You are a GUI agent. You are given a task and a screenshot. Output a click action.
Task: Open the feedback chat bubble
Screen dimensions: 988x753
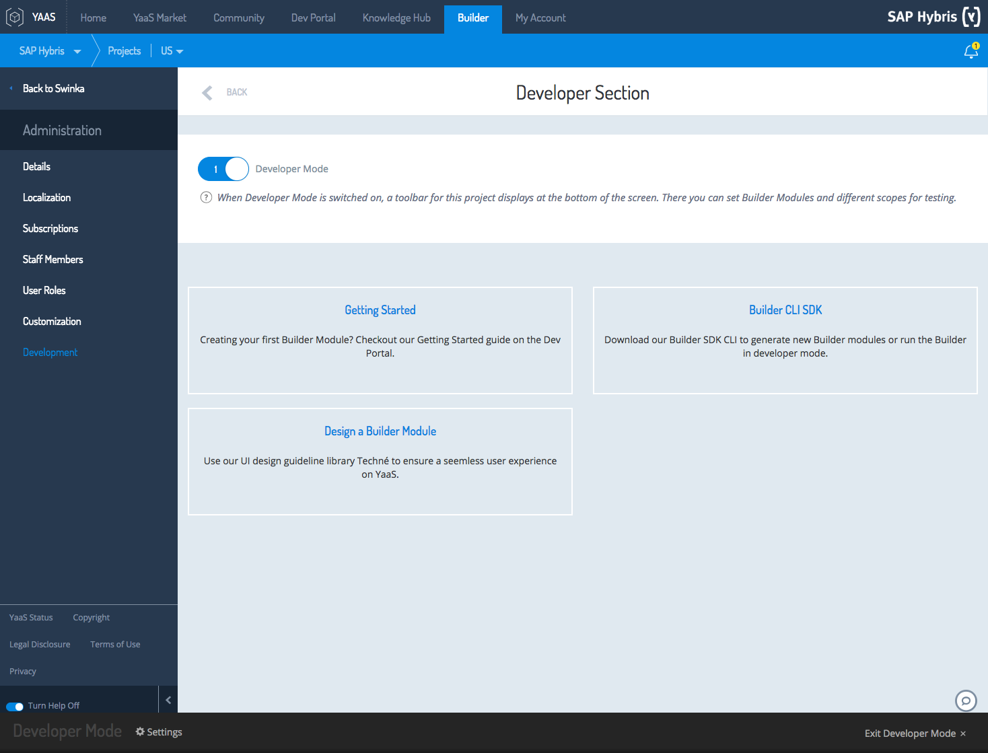tap(966, 701)
